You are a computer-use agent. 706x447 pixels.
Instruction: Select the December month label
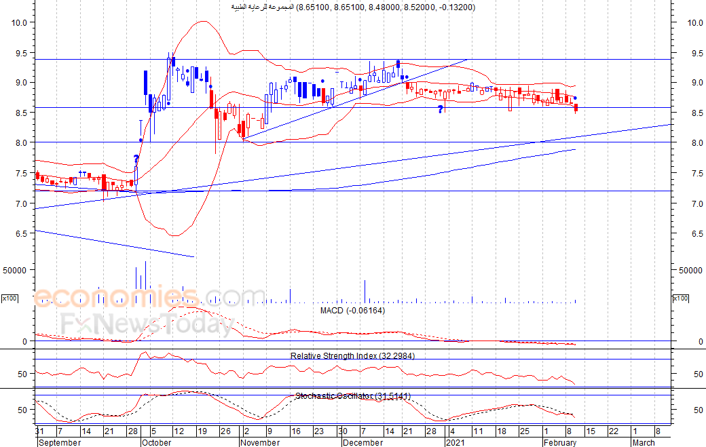click(363, 442)
